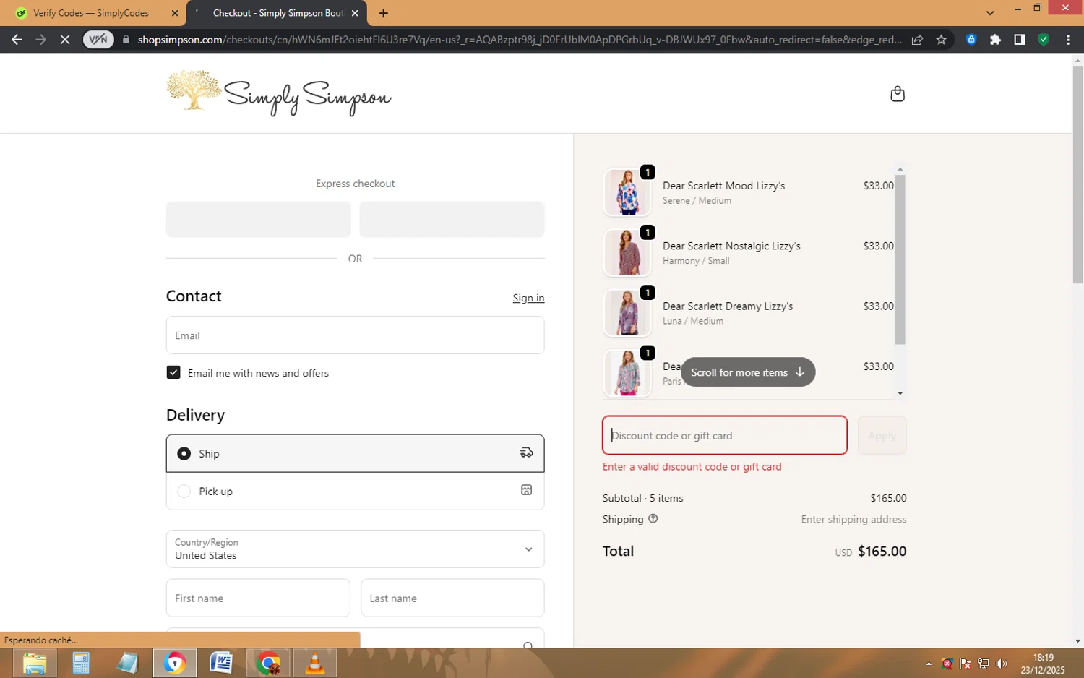
Task: Click the total $165.00 amount
Action: pyautogui.click(x=882, y=551)
